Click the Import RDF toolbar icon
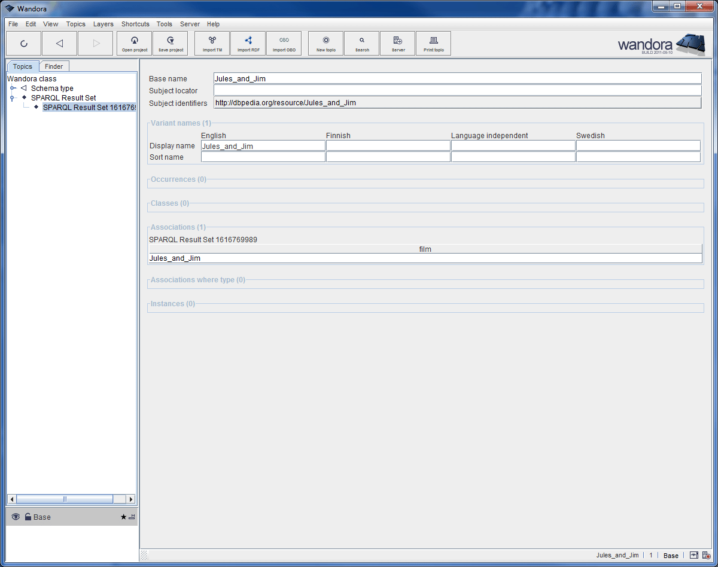This screenshot has width=718, height=567. point(248,42)
